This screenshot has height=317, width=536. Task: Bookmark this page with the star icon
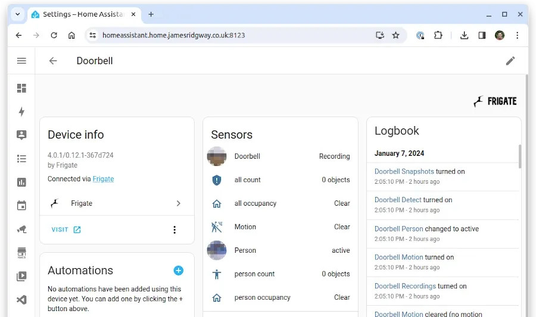pyautogui.click(x=395, y=35)
